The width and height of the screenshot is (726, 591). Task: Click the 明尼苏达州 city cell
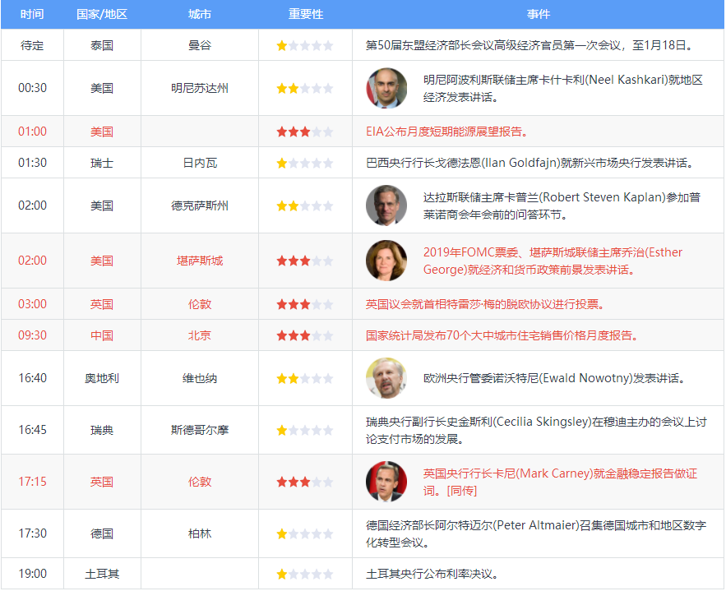pos(200,88)
